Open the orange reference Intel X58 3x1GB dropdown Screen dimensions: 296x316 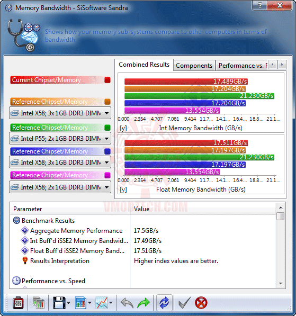[x=60, y=113]
